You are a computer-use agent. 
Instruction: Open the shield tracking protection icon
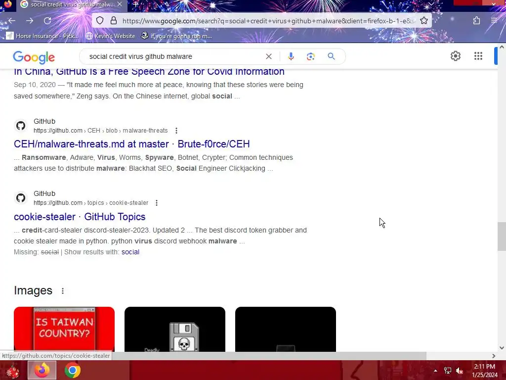(x=100, y=21)
